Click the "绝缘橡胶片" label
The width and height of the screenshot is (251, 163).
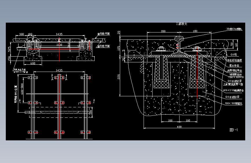click(x=236, y=75)
